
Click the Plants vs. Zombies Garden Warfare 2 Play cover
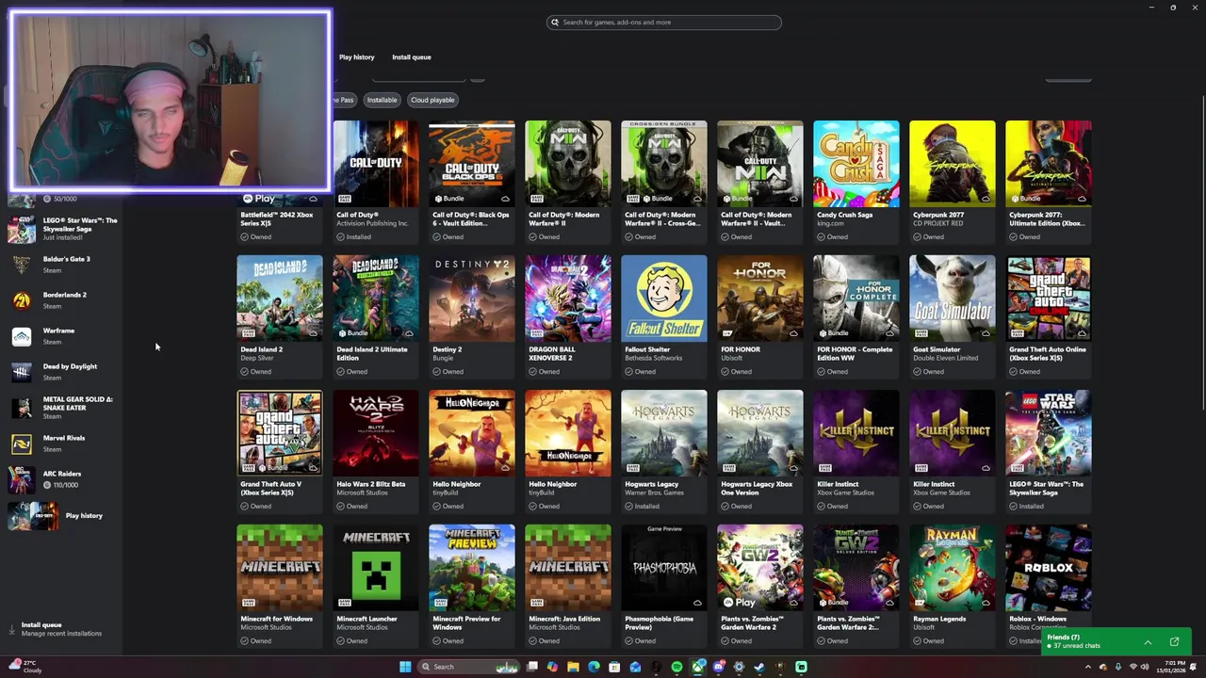[x=760, y=568]
